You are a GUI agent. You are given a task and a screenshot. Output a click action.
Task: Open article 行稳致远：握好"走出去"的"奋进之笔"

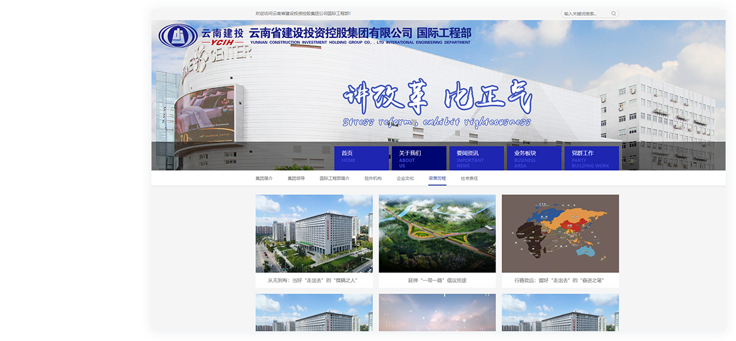coord(560,280)
